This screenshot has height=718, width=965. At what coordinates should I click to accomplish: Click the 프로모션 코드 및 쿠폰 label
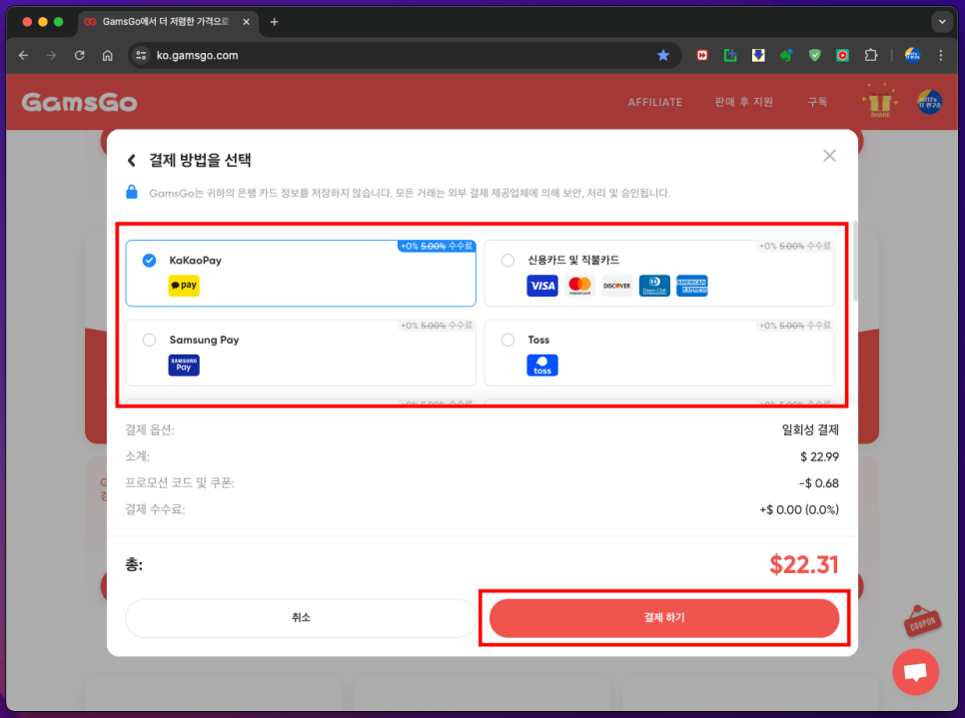179,483
